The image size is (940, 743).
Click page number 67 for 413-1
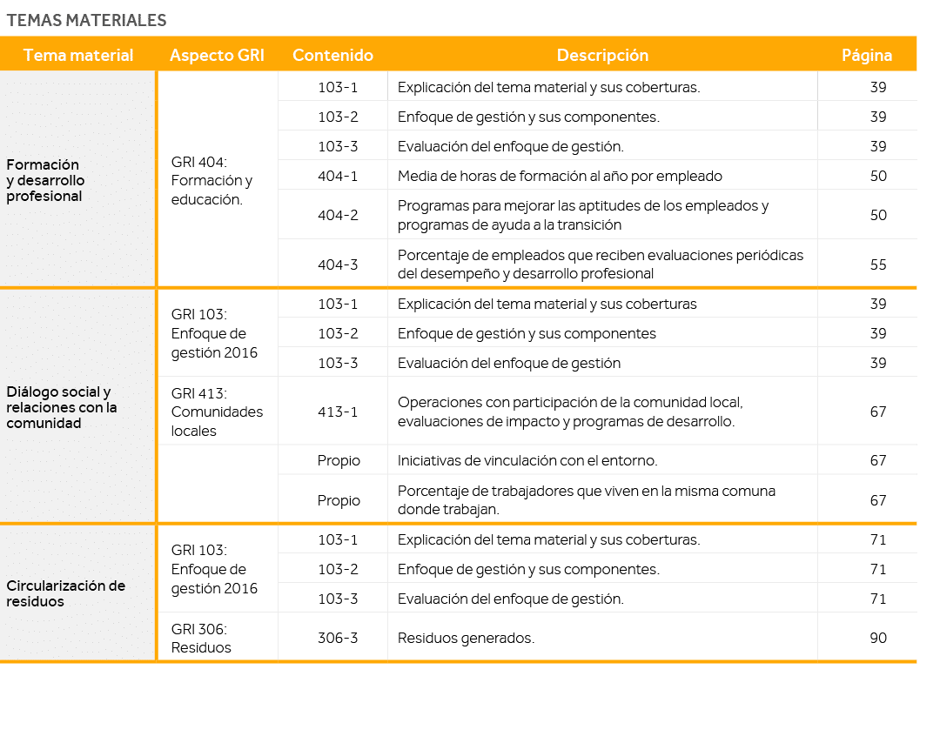click(x=879, y=411)
